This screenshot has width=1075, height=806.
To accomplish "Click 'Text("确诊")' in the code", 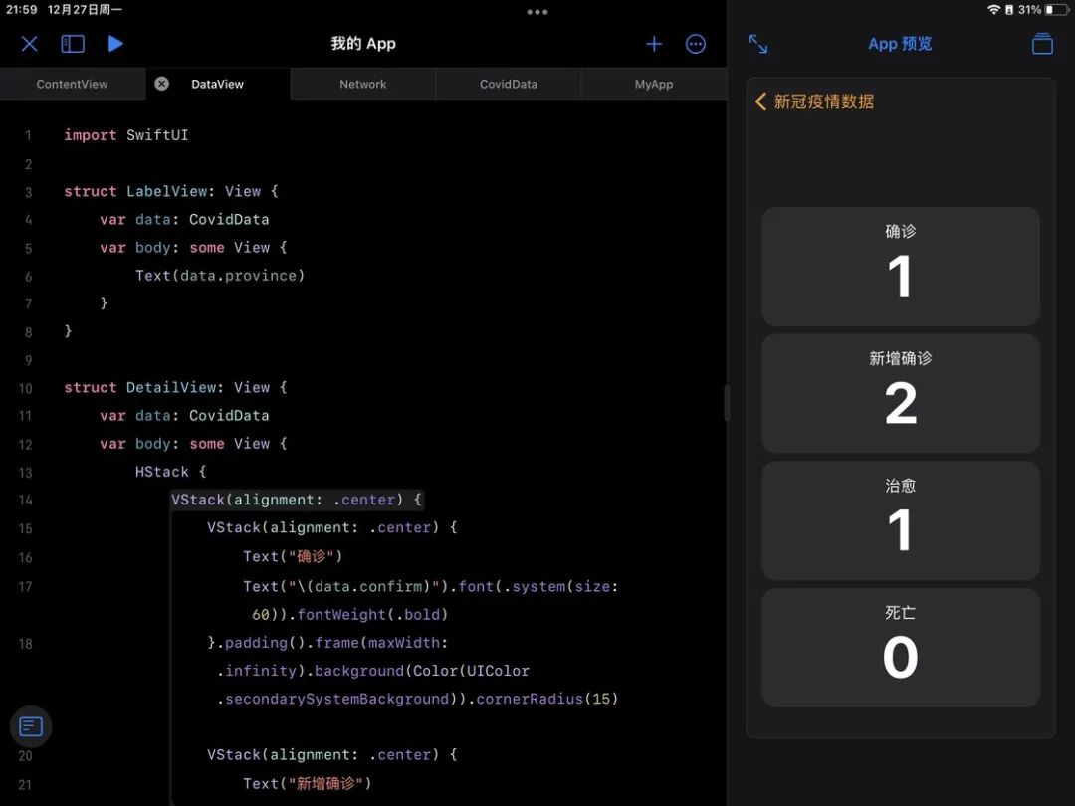I will (293, 556).
